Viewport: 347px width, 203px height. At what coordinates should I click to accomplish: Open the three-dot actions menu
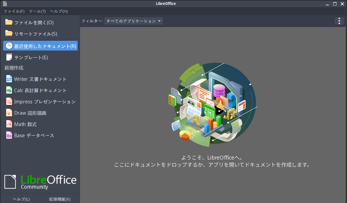coord(339,21)
